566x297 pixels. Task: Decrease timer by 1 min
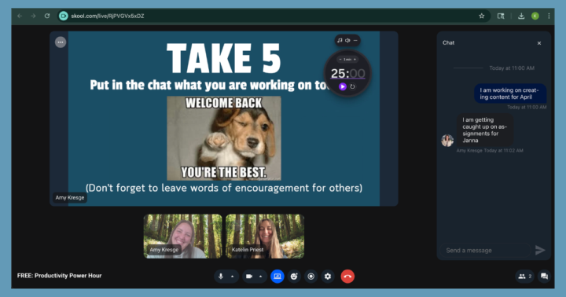tap(340, 59)
